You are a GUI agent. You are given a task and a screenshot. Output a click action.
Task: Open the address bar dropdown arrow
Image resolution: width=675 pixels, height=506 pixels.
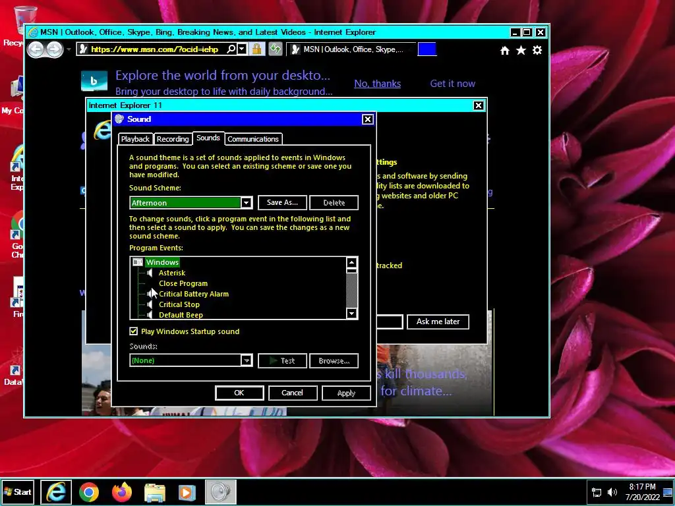click(242, 49)
